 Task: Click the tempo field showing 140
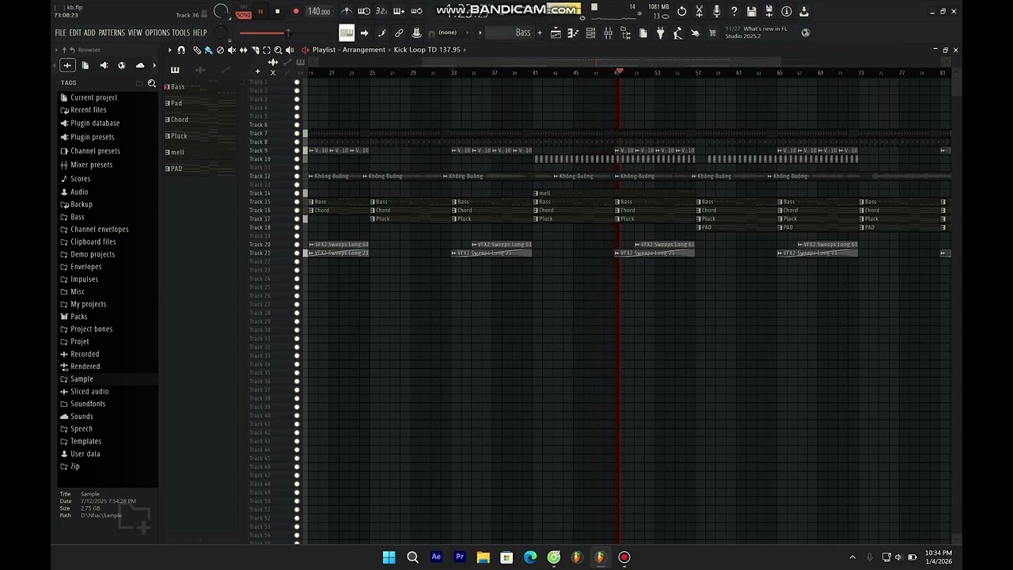click(x=320, y=11)
